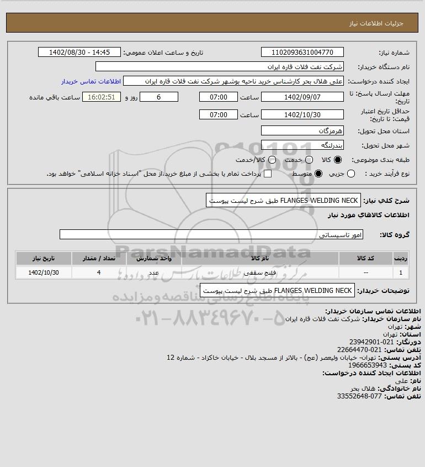Click the quantity cell showing 4
Viewport: 425px width, 467px height.
pos(99,272)
